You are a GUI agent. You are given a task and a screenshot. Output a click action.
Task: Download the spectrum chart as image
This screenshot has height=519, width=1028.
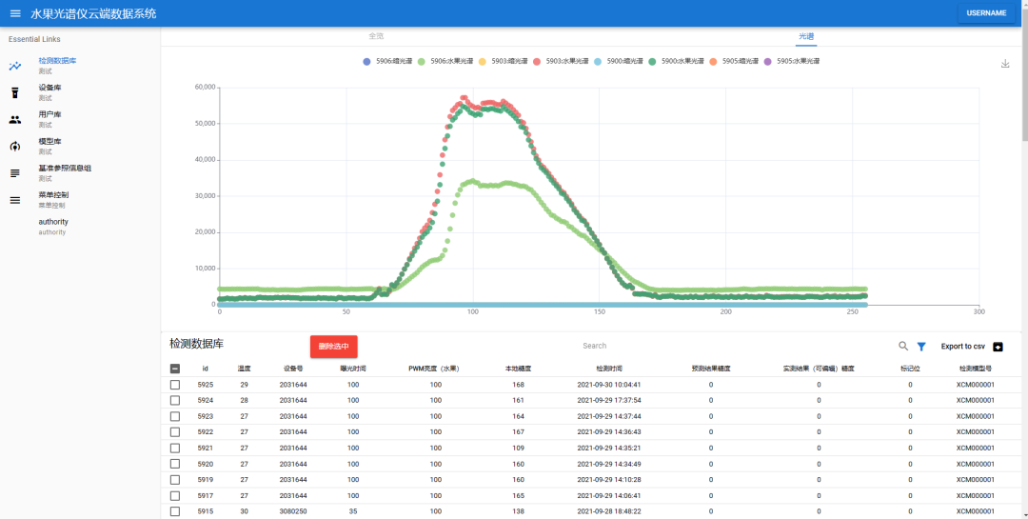(x=1005, y=64)
